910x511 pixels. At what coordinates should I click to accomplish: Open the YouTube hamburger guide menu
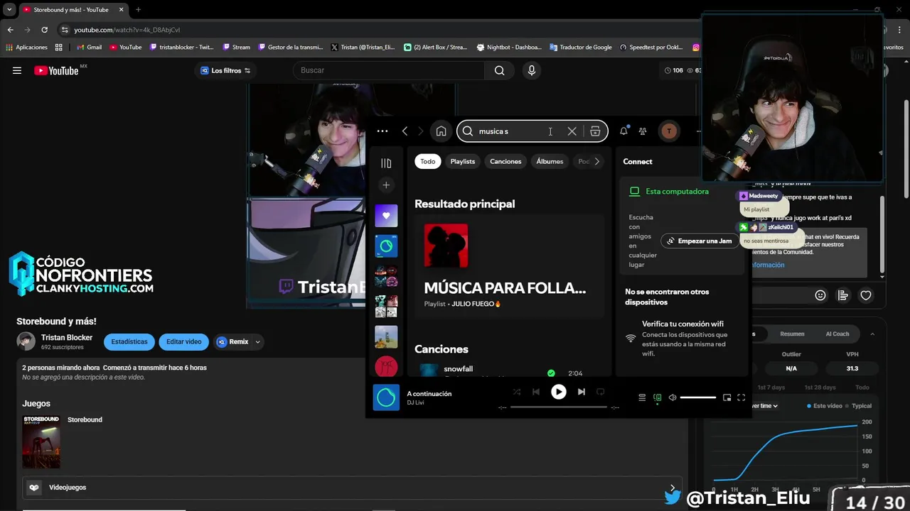point(17,70)
